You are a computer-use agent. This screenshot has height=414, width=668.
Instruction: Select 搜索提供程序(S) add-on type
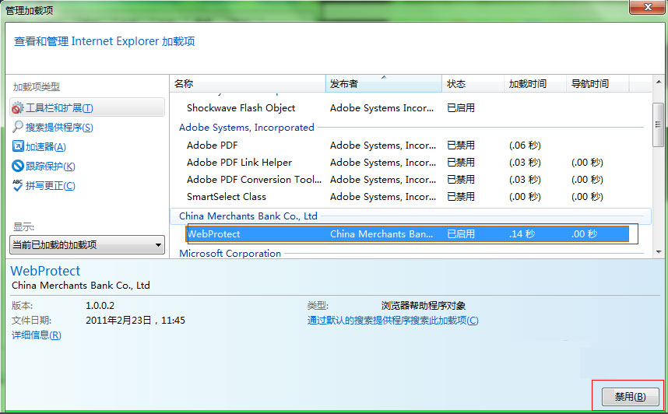(x=59, y=128)
